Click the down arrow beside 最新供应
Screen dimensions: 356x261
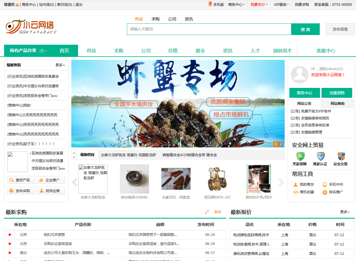(74, 157)
